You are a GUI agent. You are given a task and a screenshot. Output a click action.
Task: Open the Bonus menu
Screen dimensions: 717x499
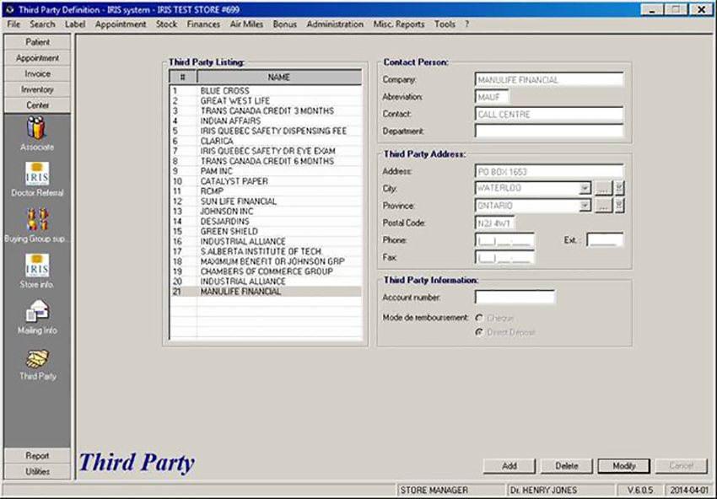pyautogui.click(x=285, y=24)
